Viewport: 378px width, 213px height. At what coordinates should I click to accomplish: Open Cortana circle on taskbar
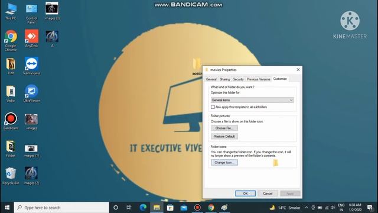point(116,208)
